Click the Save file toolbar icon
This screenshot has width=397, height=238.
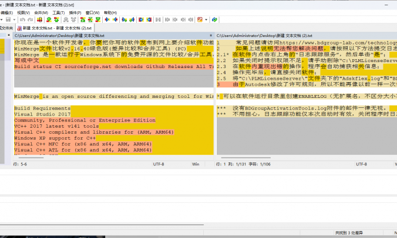coord(8,19)
